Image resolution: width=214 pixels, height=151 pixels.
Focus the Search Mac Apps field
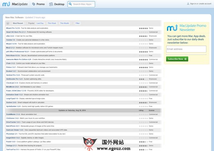81,4
